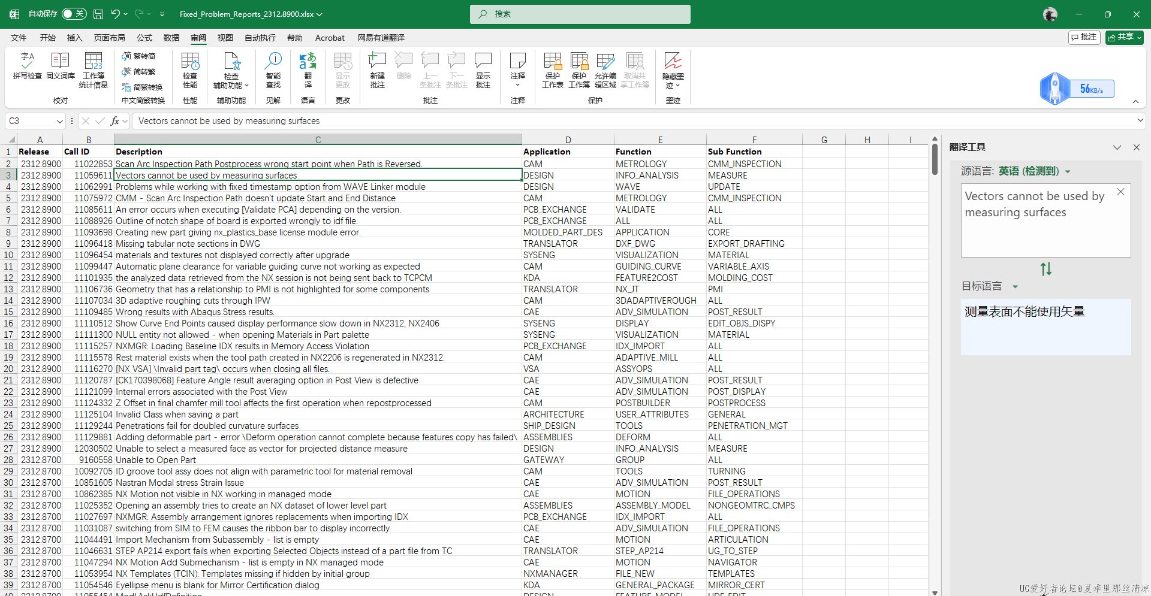The width and height of the screenshot is (1151, 596).
Task: Click Allow Edit Ranges (允许编辑区域)
Action: coord(605,70)
